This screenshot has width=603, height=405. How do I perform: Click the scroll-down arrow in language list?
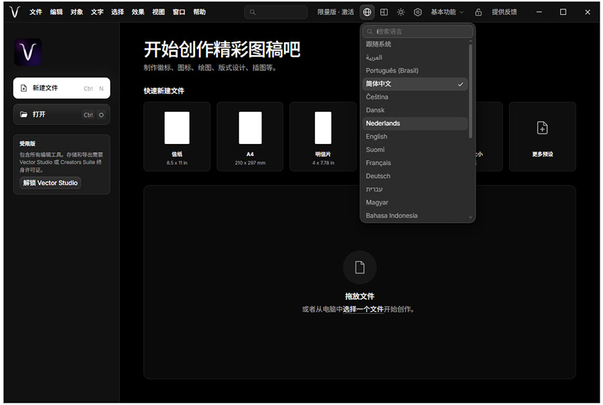point(470,218)
